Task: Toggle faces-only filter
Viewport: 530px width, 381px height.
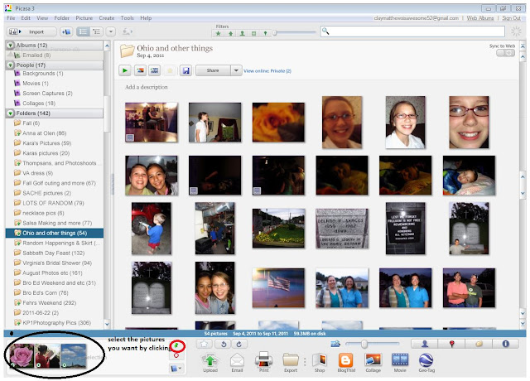Action: pos(242,33)
